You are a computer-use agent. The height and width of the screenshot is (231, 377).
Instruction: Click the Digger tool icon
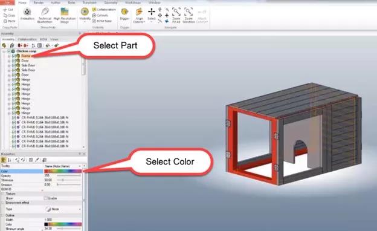click(124, 14)
